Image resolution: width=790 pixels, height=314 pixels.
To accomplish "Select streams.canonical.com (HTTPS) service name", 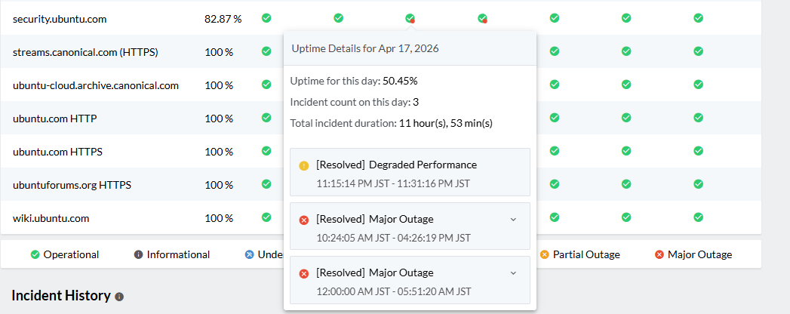I will [x=86, y=52].
